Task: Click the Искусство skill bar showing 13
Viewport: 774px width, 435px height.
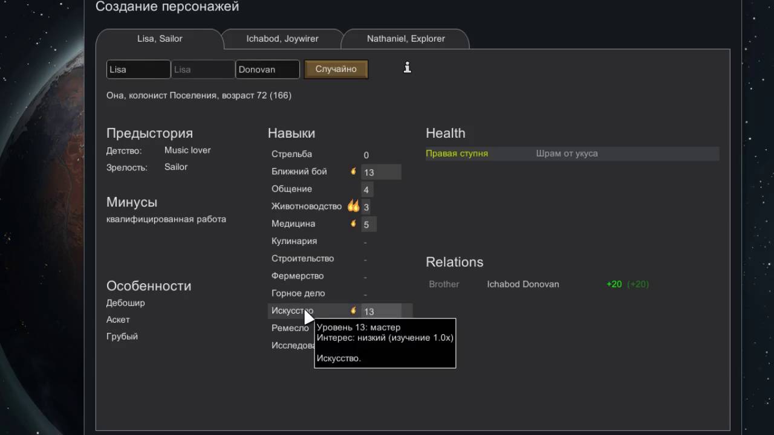Action: pos(381,311)
